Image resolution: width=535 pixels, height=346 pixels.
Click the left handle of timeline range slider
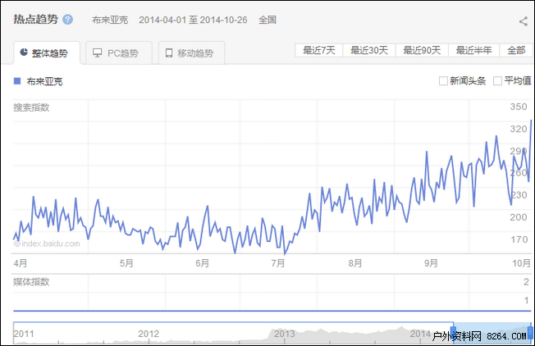tap(454, 334)
